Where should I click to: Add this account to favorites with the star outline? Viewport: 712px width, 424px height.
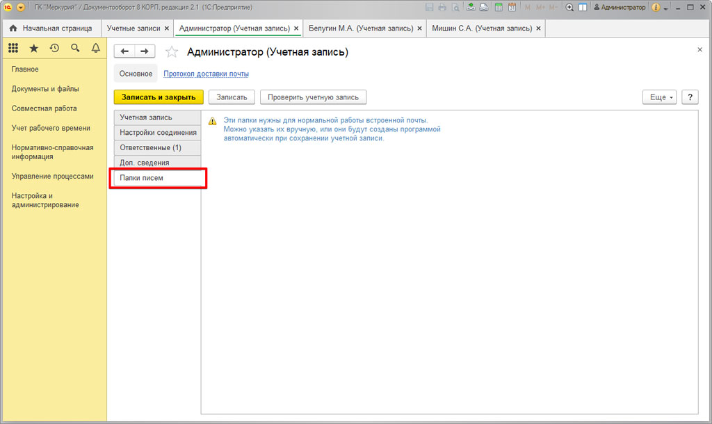click(172, 52)
